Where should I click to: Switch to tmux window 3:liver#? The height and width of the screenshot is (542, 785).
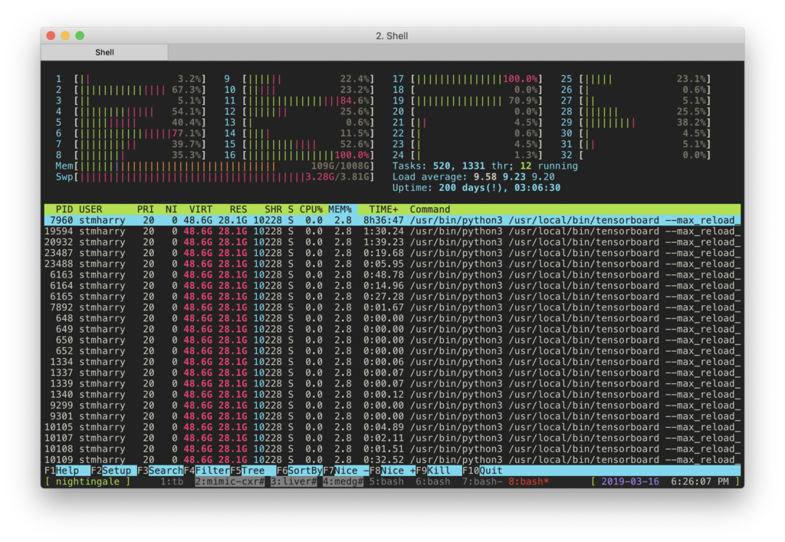point(294,481)
